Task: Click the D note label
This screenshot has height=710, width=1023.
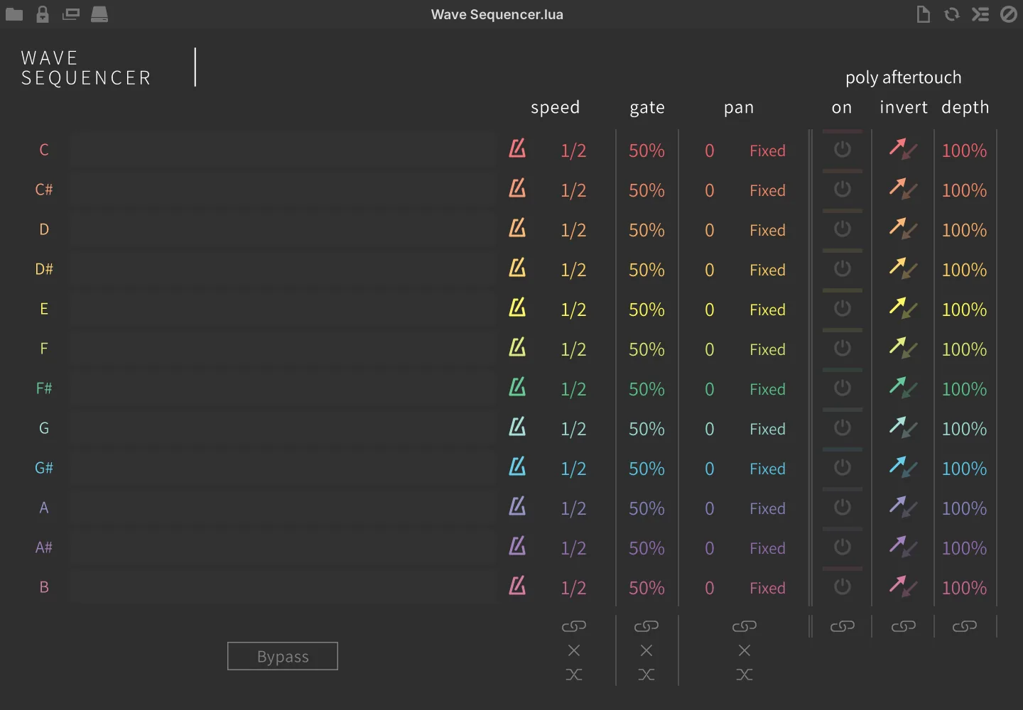Action: coord(44,229)
